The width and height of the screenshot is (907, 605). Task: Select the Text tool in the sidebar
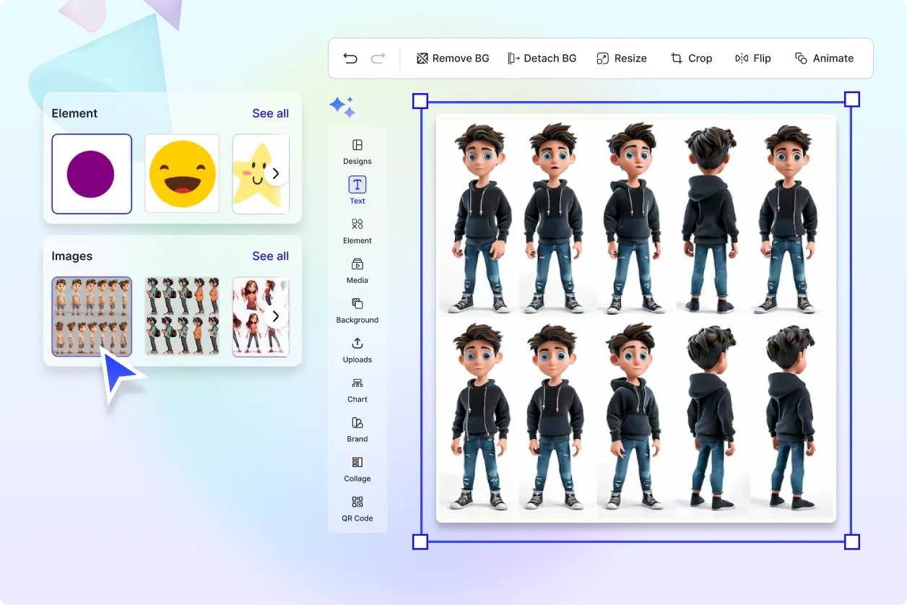pos(357,190)
